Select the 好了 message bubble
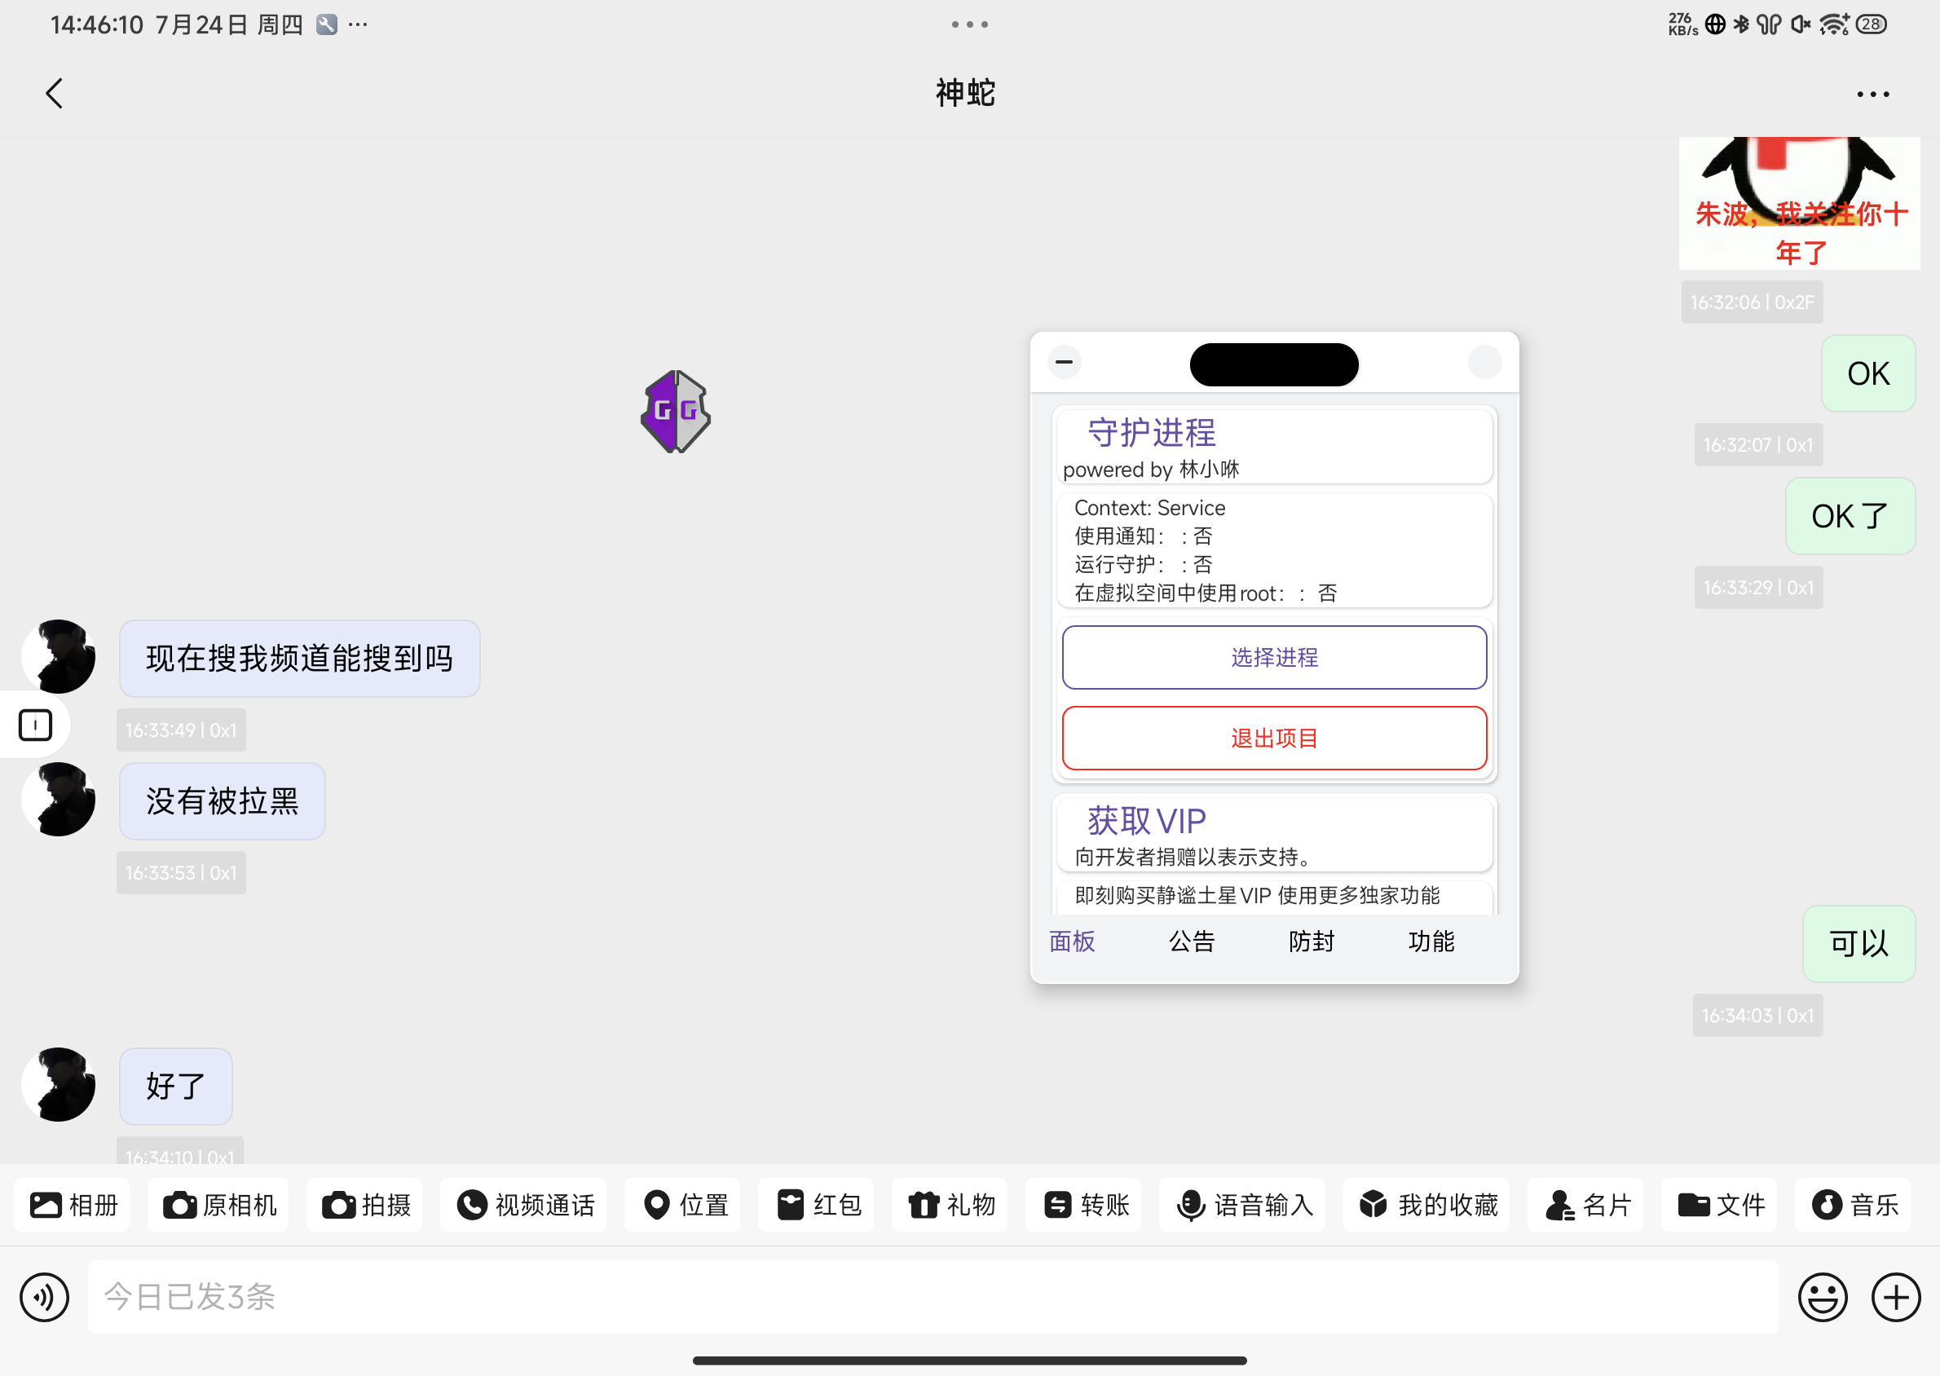1940x1376 pixels. [176, 1087]
